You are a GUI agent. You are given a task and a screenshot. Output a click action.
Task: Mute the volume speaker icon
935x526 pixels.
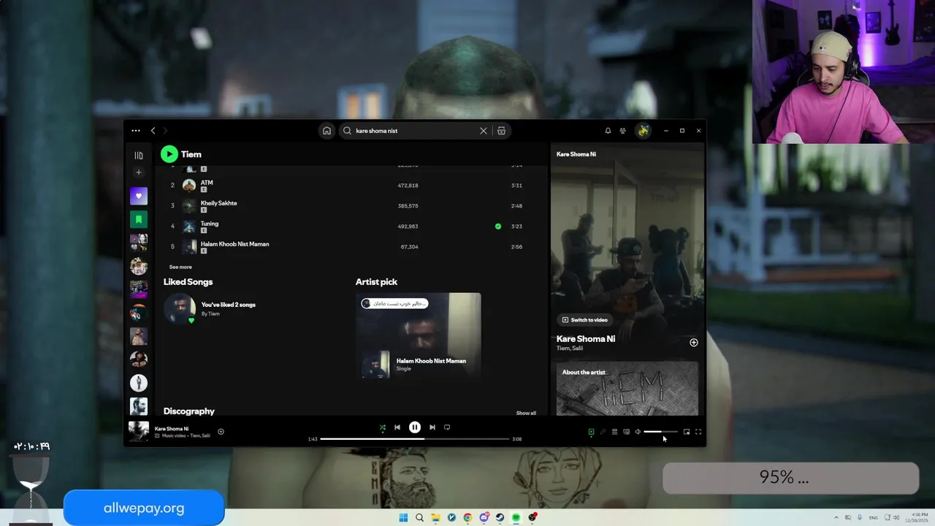pyautogui.click(x=638, y=432)
